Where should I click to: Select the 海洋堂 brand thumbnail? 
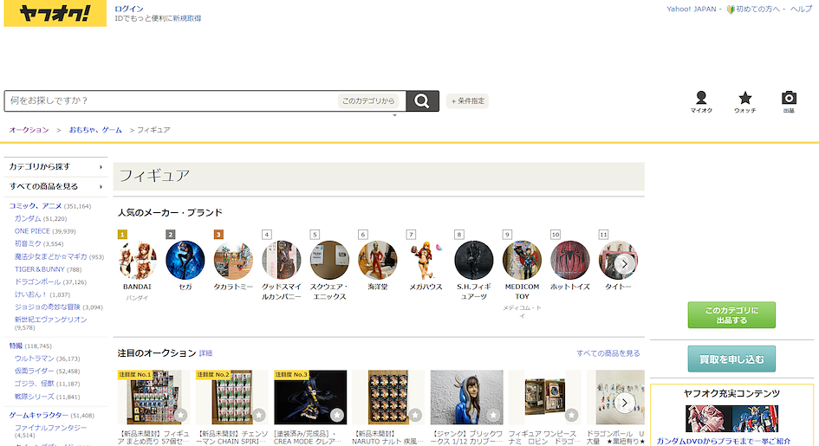[378, 261]
